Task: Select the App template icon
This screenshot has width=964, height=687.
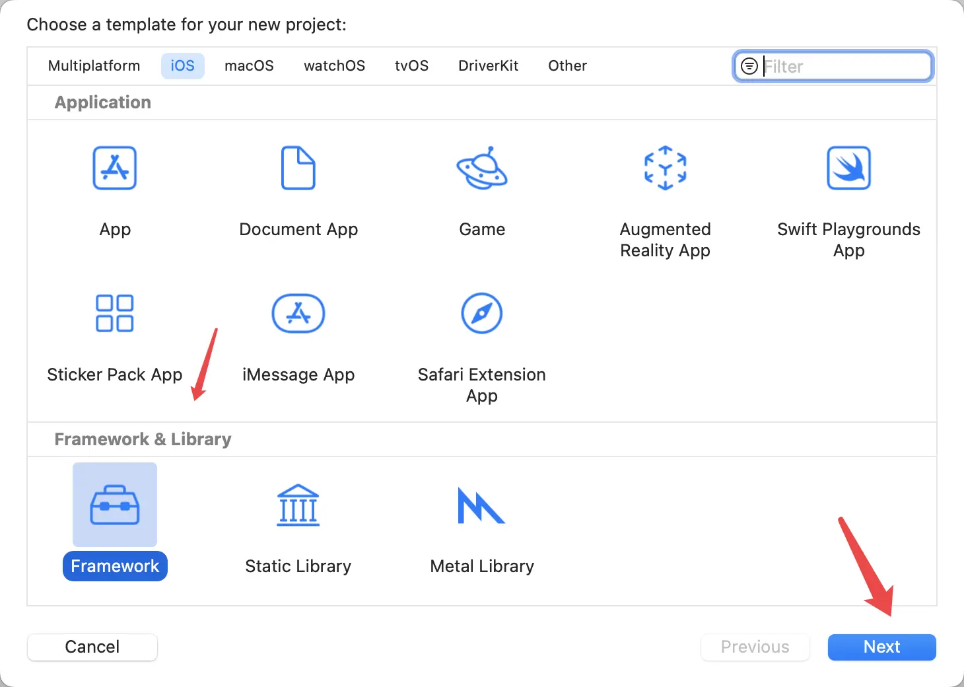Action: pos(115,168)
